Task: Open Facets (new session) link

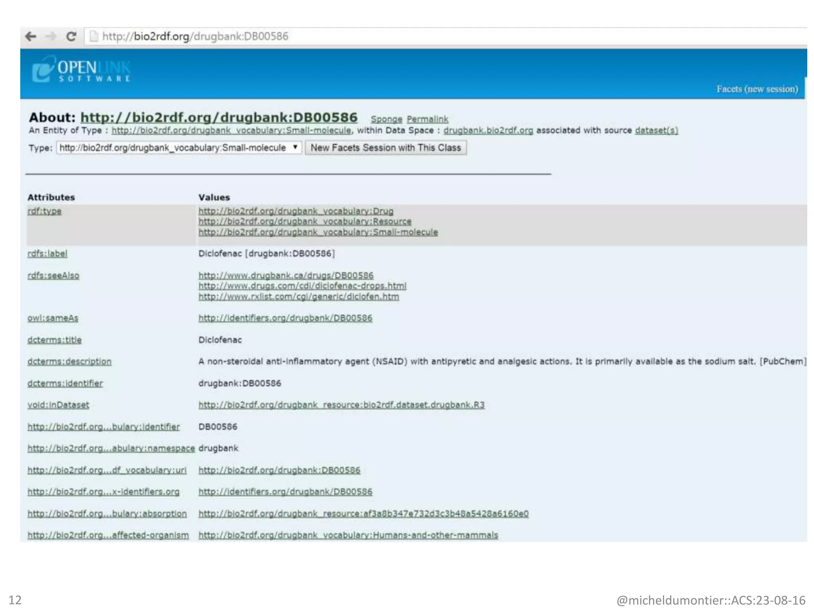Action: click(757, 89)
